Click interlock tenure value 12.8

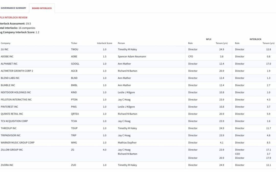point(268,49)
